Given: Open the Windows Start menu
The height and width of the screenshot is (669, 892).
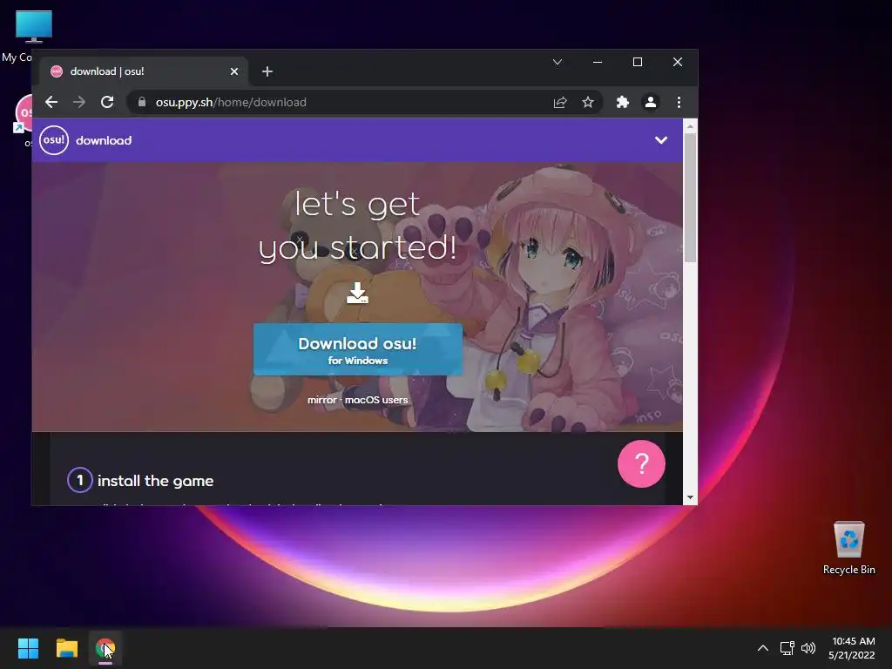Looking at the screenshot, I should (x=28, y=648).
